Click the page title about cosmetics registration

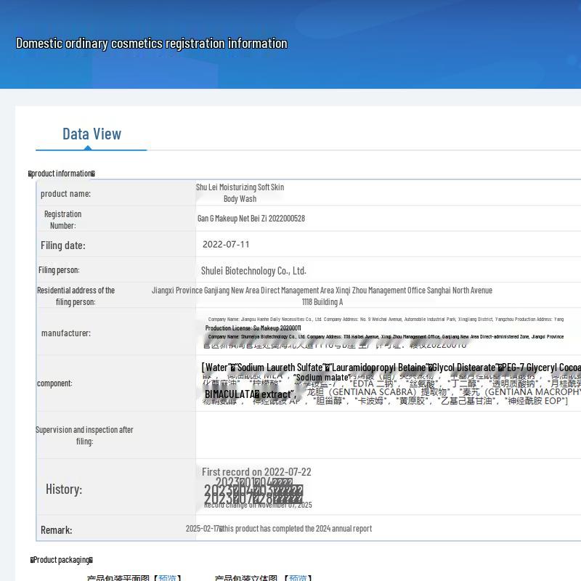point(152,44)
